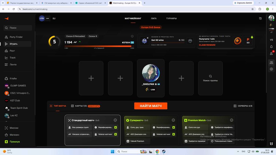The width and height of the screenshot is (276, 155).
Task: Click the FACEIT logo icon
Action: pos(7,18)
